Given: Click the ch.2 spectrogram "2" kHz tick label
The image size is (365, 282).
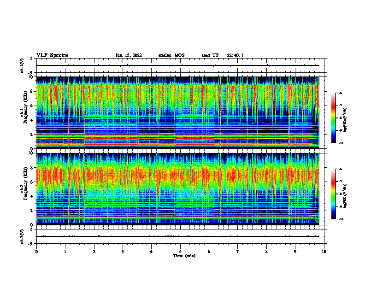Looking at the screenshot, I should tap(32, 211).
